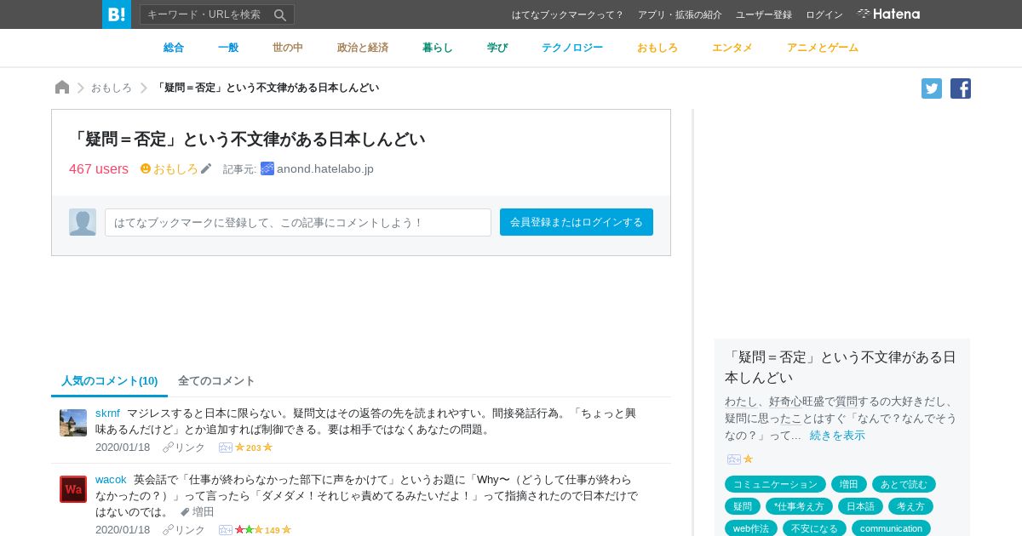Open the 学び category
Viewport: 1022px width, 536px height.
pyautogui.click(x=497, y=48)
